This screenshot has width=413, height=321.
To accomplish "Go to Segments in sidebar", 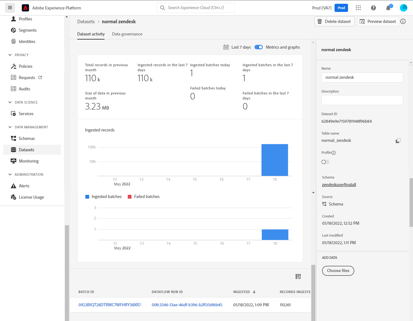I will point(28,30).
